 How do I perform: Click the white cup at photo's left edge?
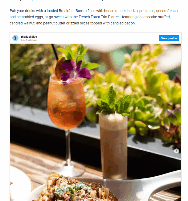click(20, 183)
